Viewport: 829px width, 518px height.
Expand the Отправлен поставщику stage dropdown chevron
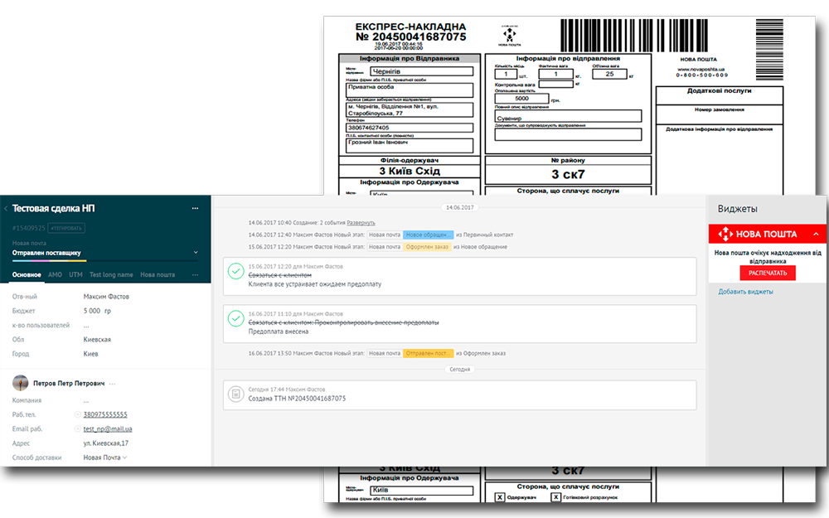tap(196, 253)
